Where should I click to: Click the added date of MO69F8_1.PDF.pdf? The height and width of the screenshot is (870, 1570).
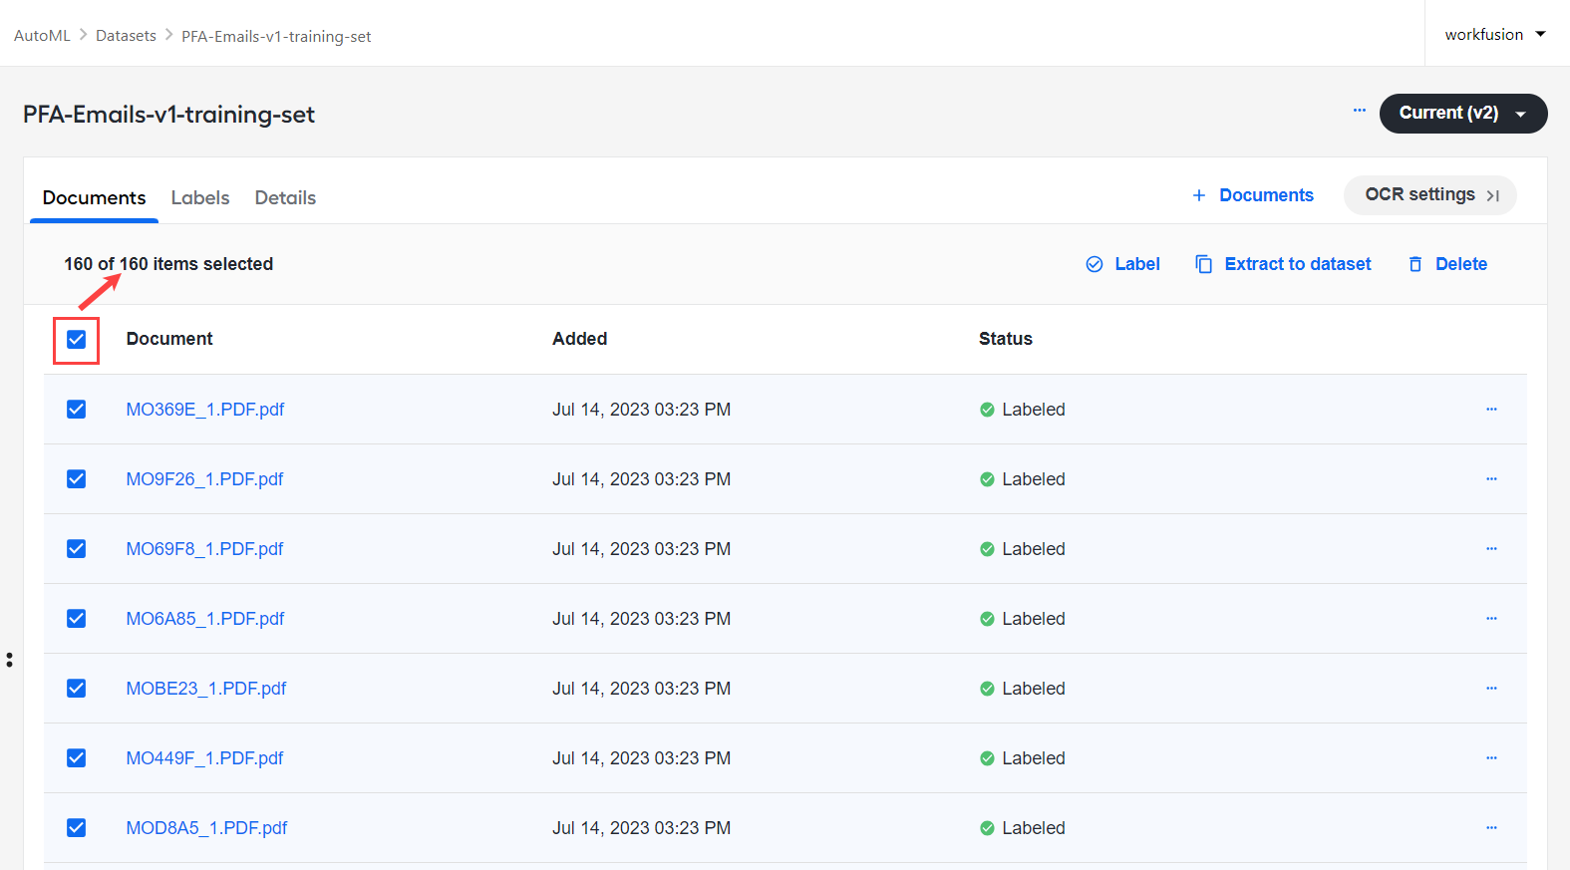point(642,549)
